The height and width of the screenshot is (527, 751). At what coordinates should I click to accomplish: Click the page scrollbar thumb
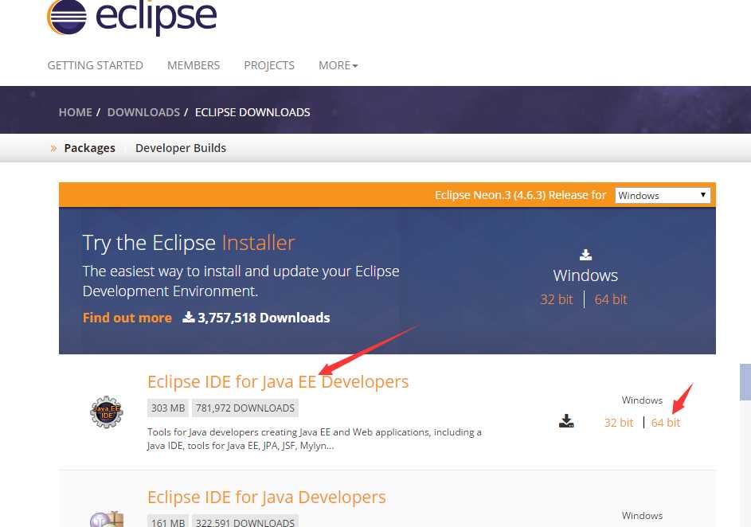pos(745,382)
